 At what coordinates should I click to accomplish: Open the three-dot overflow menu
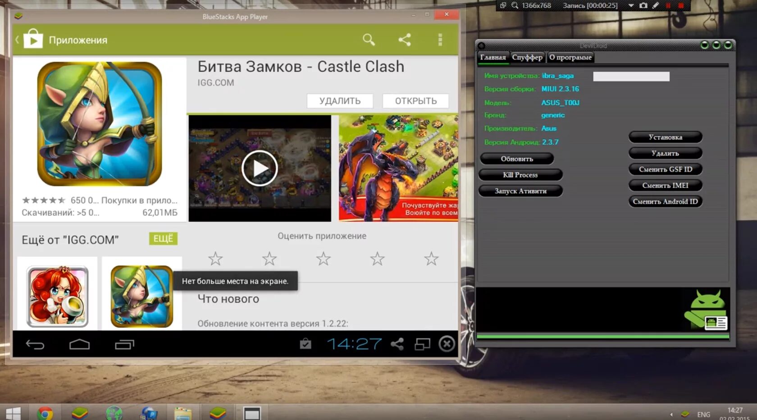[x=440, y=40]
